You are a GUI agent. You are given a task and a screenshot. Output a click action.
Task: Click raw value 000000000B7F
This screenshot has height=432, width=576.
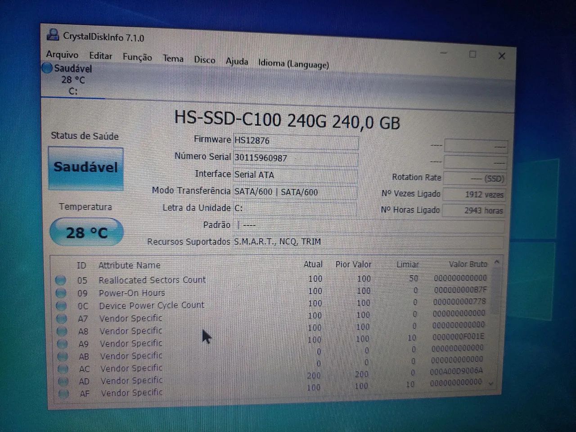click(x=460, y=290)
